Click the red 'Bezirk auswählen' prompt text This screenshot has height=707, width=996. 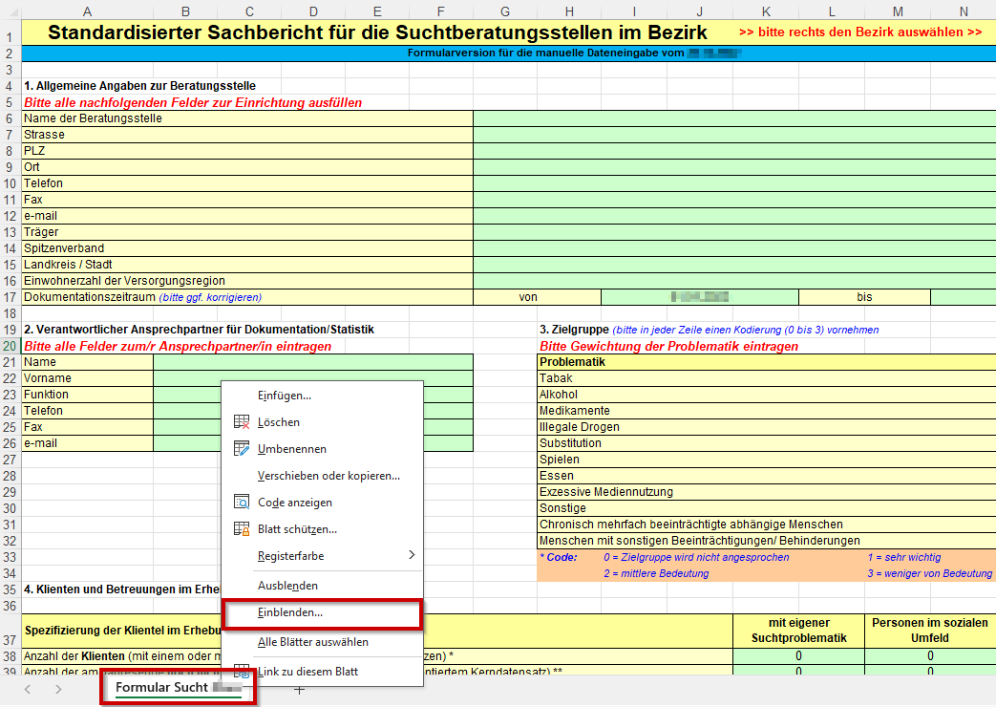[859, 32]
